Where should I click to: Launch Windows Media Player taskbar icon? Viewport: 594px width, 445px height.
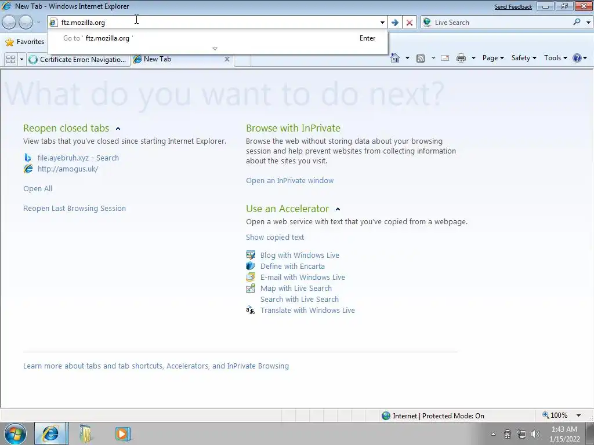(123, 433)
